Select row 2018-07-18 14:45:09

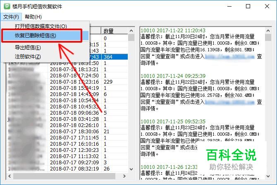click(x=67, y=94)
